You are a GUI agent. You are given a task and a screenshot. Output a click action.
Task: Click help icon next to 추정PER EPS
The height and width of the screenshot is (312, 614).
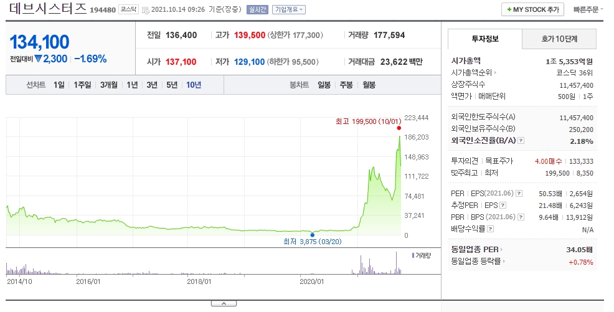(503, 205)
